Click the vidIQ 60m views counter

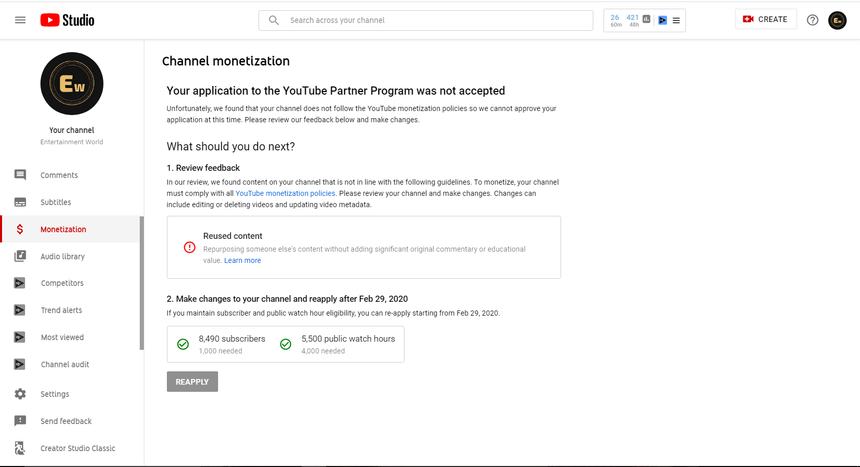coord(616,20)
